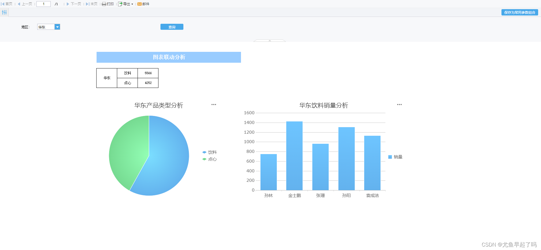This screenshot has height=250, width=541.
Task: Click the page number input field
Action: [44, 4]
